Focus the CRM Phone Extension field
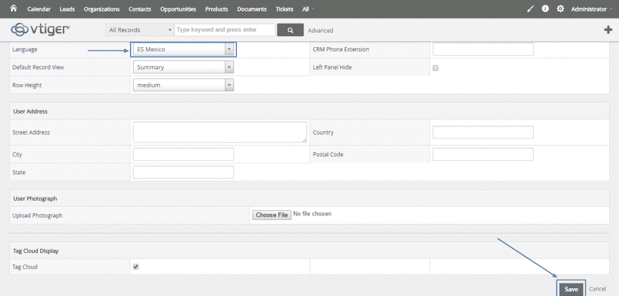 [483, 50]
